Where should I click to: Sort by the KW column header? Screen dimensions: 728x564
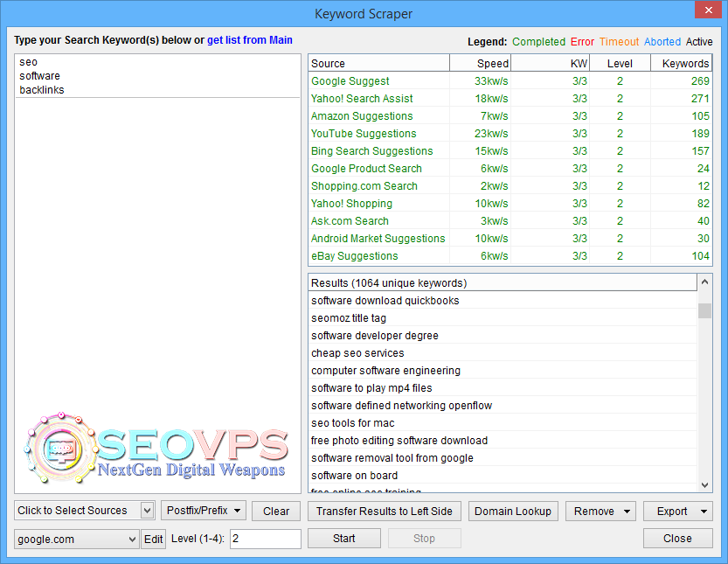click(x=551, y=63)
